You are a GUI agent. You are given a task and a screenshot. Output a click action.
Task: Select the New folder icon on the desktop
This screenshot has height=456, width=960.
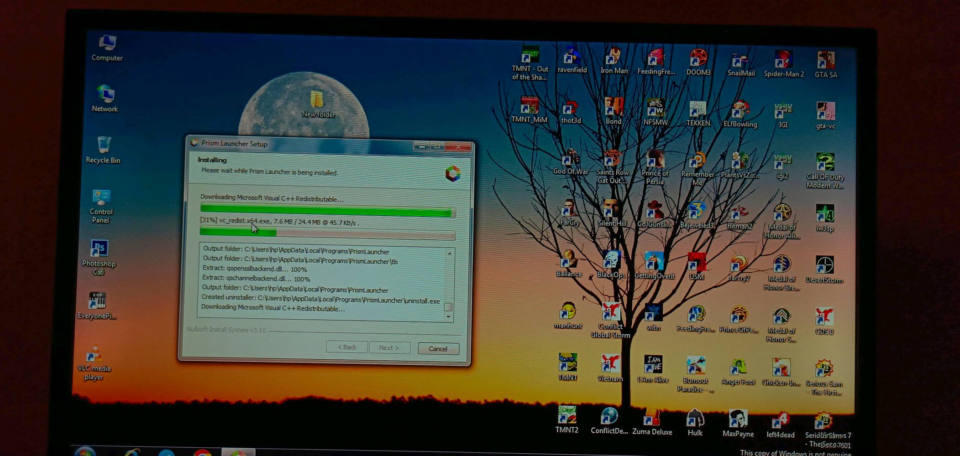click(x=318, y=105)
